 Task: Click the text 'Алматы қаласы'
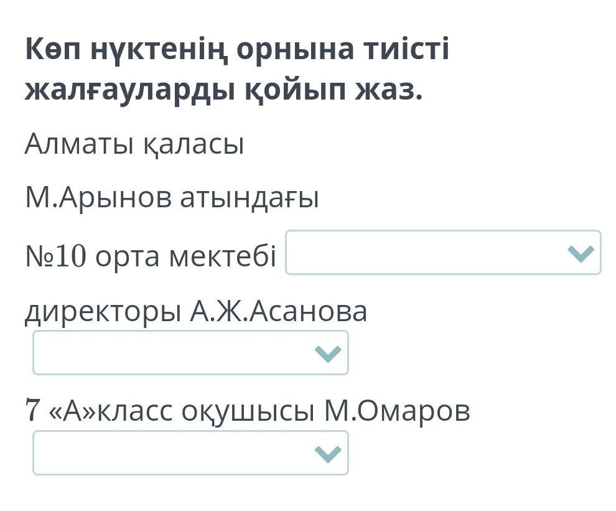pyautogui.click(x=135, y=144)
